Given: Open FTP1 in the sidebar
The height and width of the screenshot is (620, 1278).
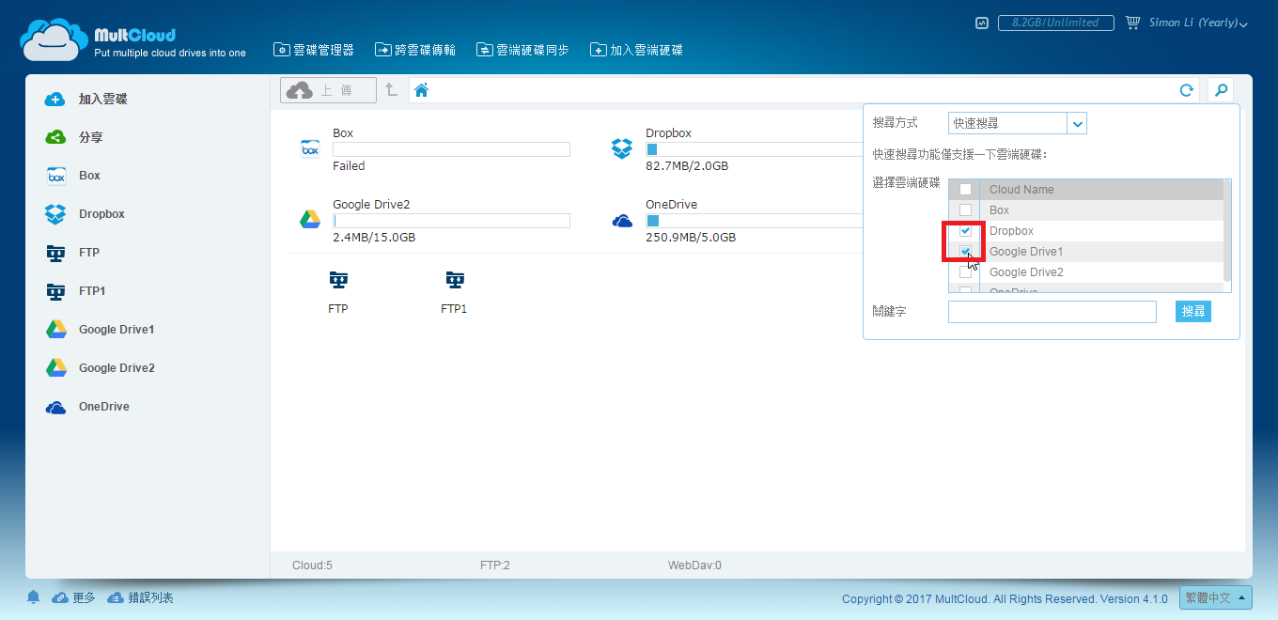Looking at the screenshot, I should click(75, 291).
